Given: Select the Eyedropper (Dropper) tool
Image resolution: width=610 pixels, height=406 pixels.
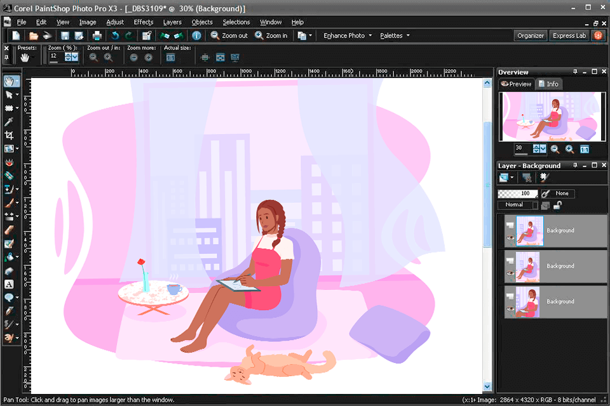Looking at the screenshot, I should click(10, 122).
